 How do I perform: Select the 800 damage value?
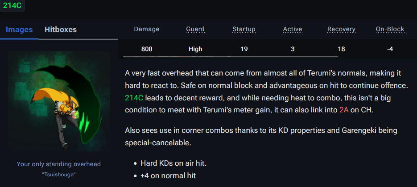(x=147, y=49)
